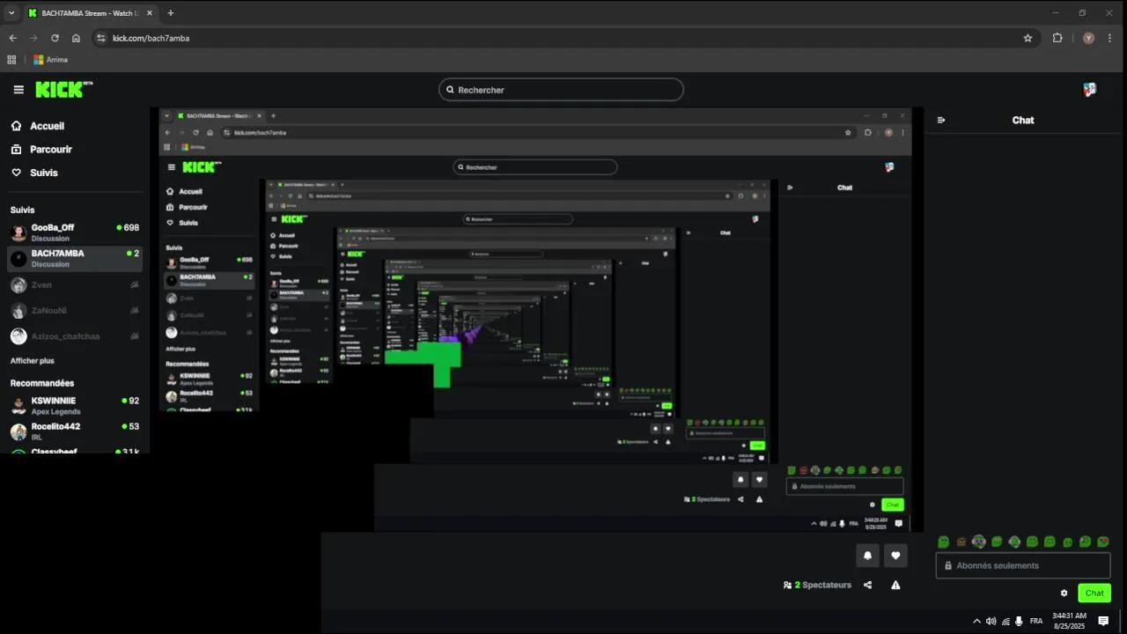The width and height of the screenshot is (1127, 634).
Task: Reload the page in Chrome
Action: (55, 38)
